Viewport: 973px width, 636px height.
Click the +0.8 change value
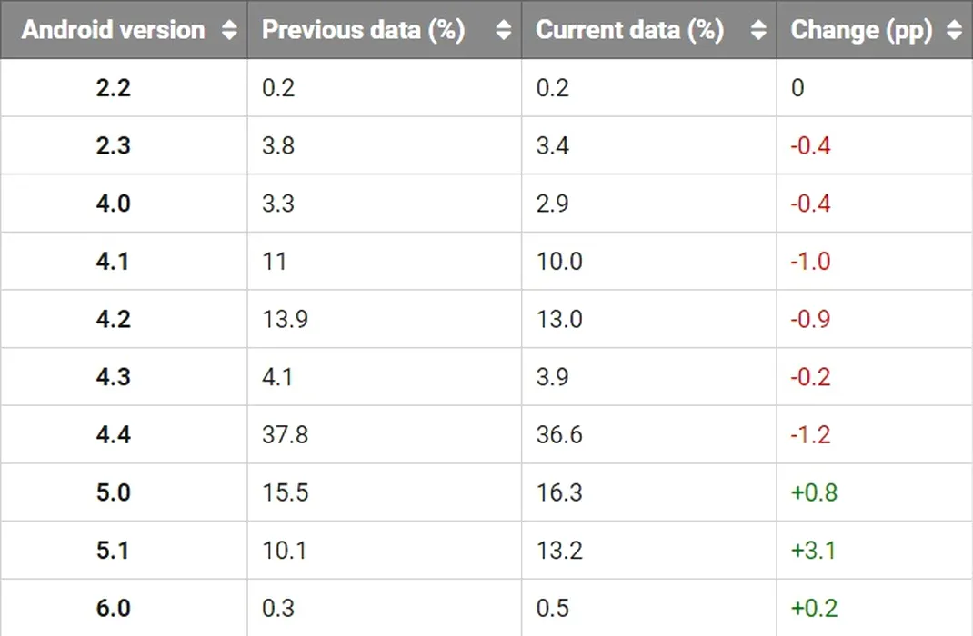click(814, 492)
